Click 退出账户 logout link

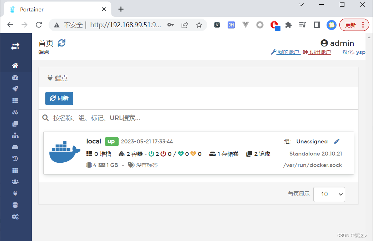pos(320,52)
